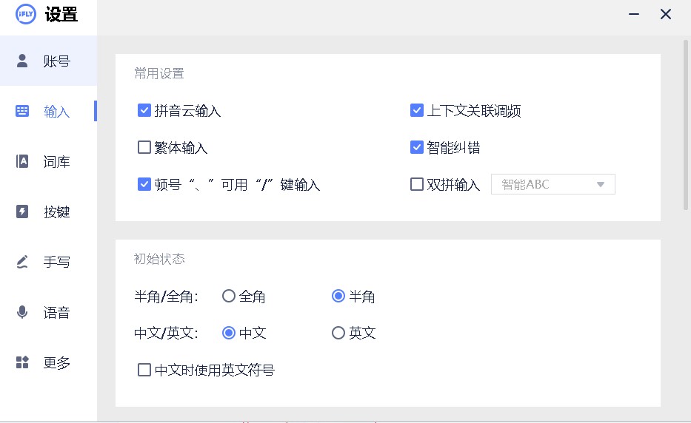Select the 按键 lightning bolt icon

click(x=22, y=211)
